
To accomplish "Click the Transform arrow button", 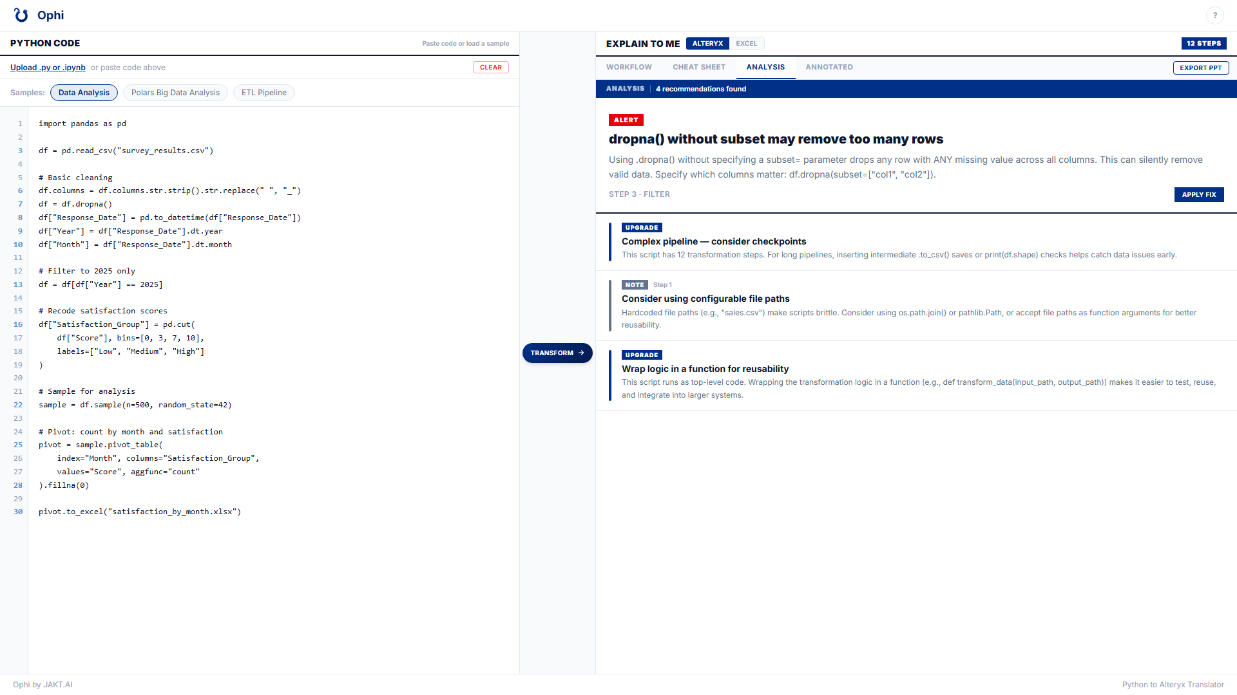I will tap(557, 353).
